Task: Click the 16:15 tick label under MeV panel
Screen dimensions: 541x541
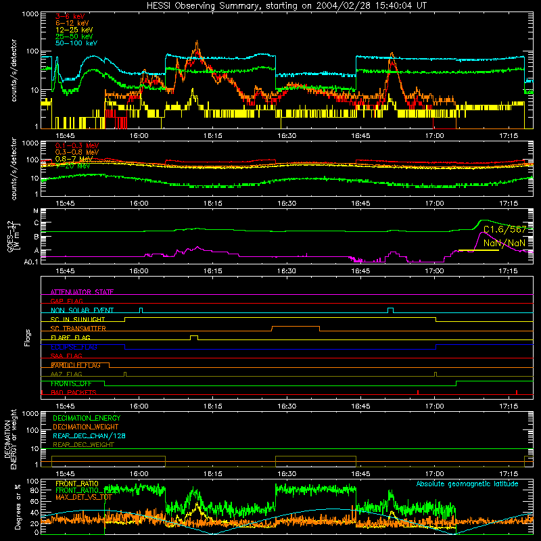Action: (x=212, y=204)
